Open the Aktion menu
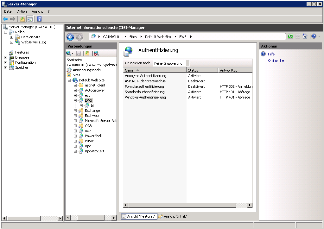324x229 pixels. coord(22,11)
